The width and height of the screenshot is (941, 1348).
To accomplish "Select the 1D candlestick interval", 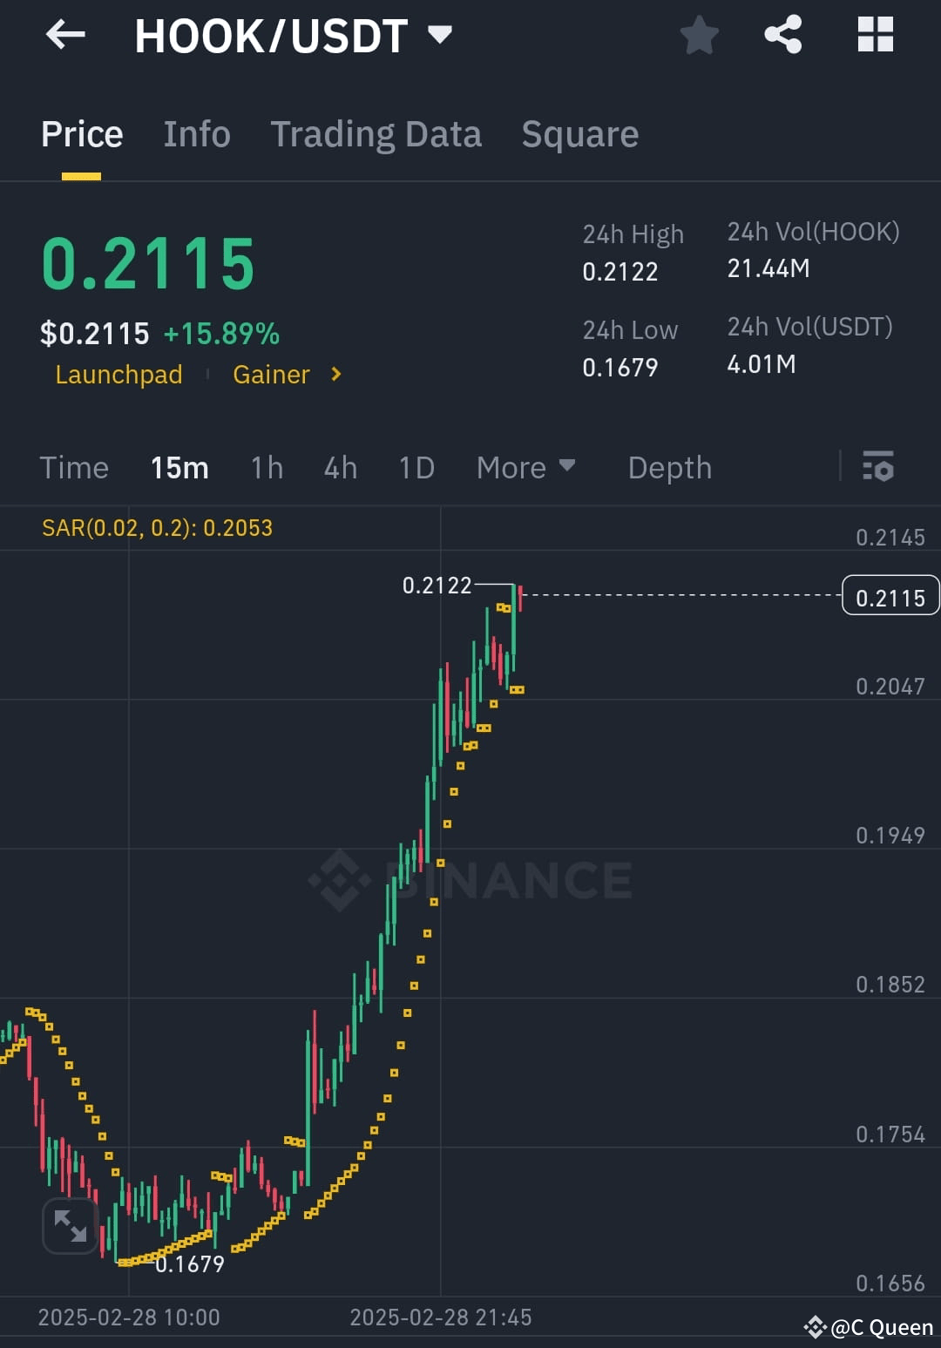I will [416, 468].
